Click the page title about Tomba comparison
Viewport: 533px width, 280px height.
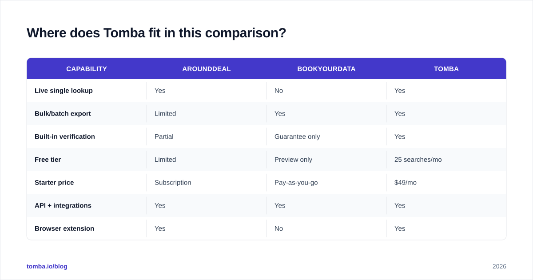[x=156, y=33]
